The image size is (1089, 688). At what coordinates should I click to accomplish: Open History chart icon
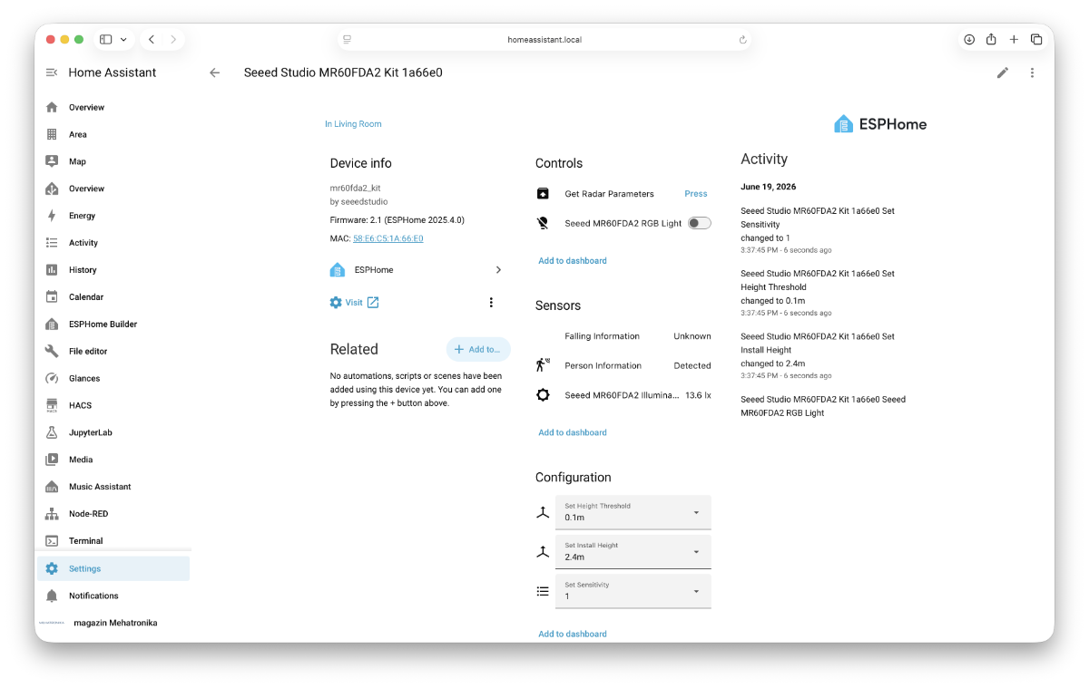[52, 270]
